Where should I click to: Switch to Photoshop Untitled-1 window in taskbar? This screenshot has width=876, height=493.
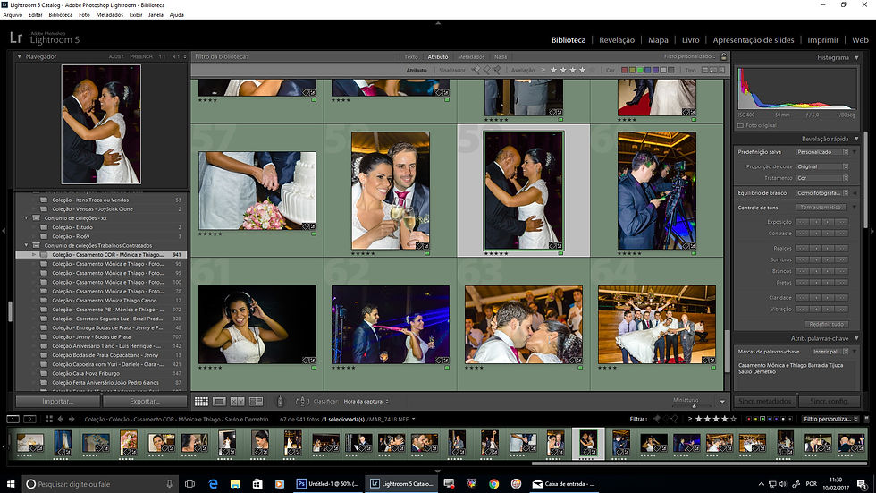(328, 484)
